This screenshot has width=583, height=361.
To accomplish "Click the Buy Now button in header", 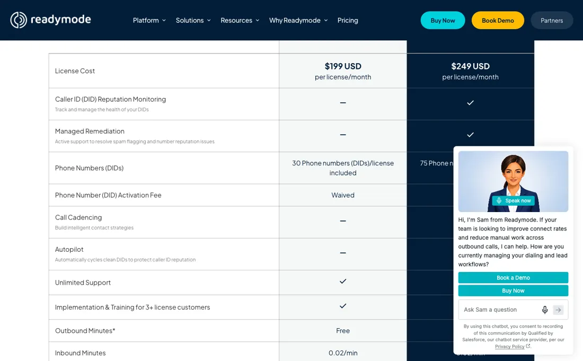I will tap(443, 21).
